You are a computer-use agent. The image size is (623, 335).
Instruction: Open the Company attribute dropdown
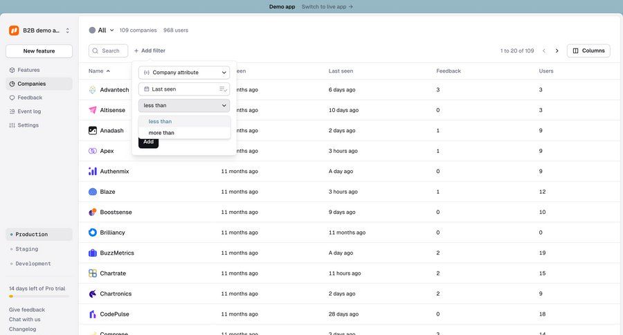click(184, 73)
